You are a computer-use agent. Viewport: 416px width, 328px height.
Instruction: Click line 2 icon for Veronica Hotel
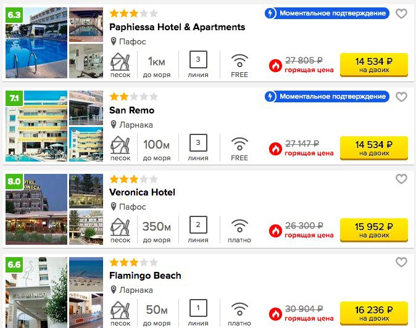click(198, 224)
